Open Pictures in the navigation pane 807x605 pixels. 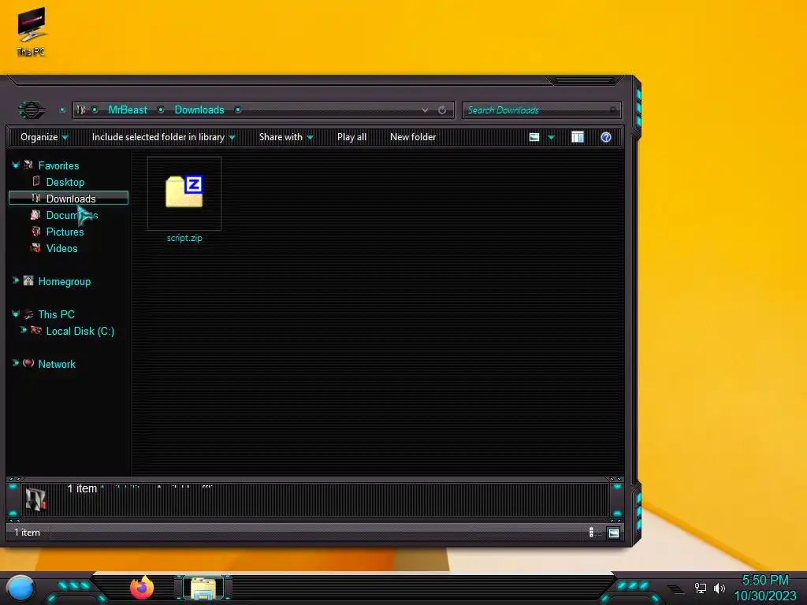coord(65,232)
